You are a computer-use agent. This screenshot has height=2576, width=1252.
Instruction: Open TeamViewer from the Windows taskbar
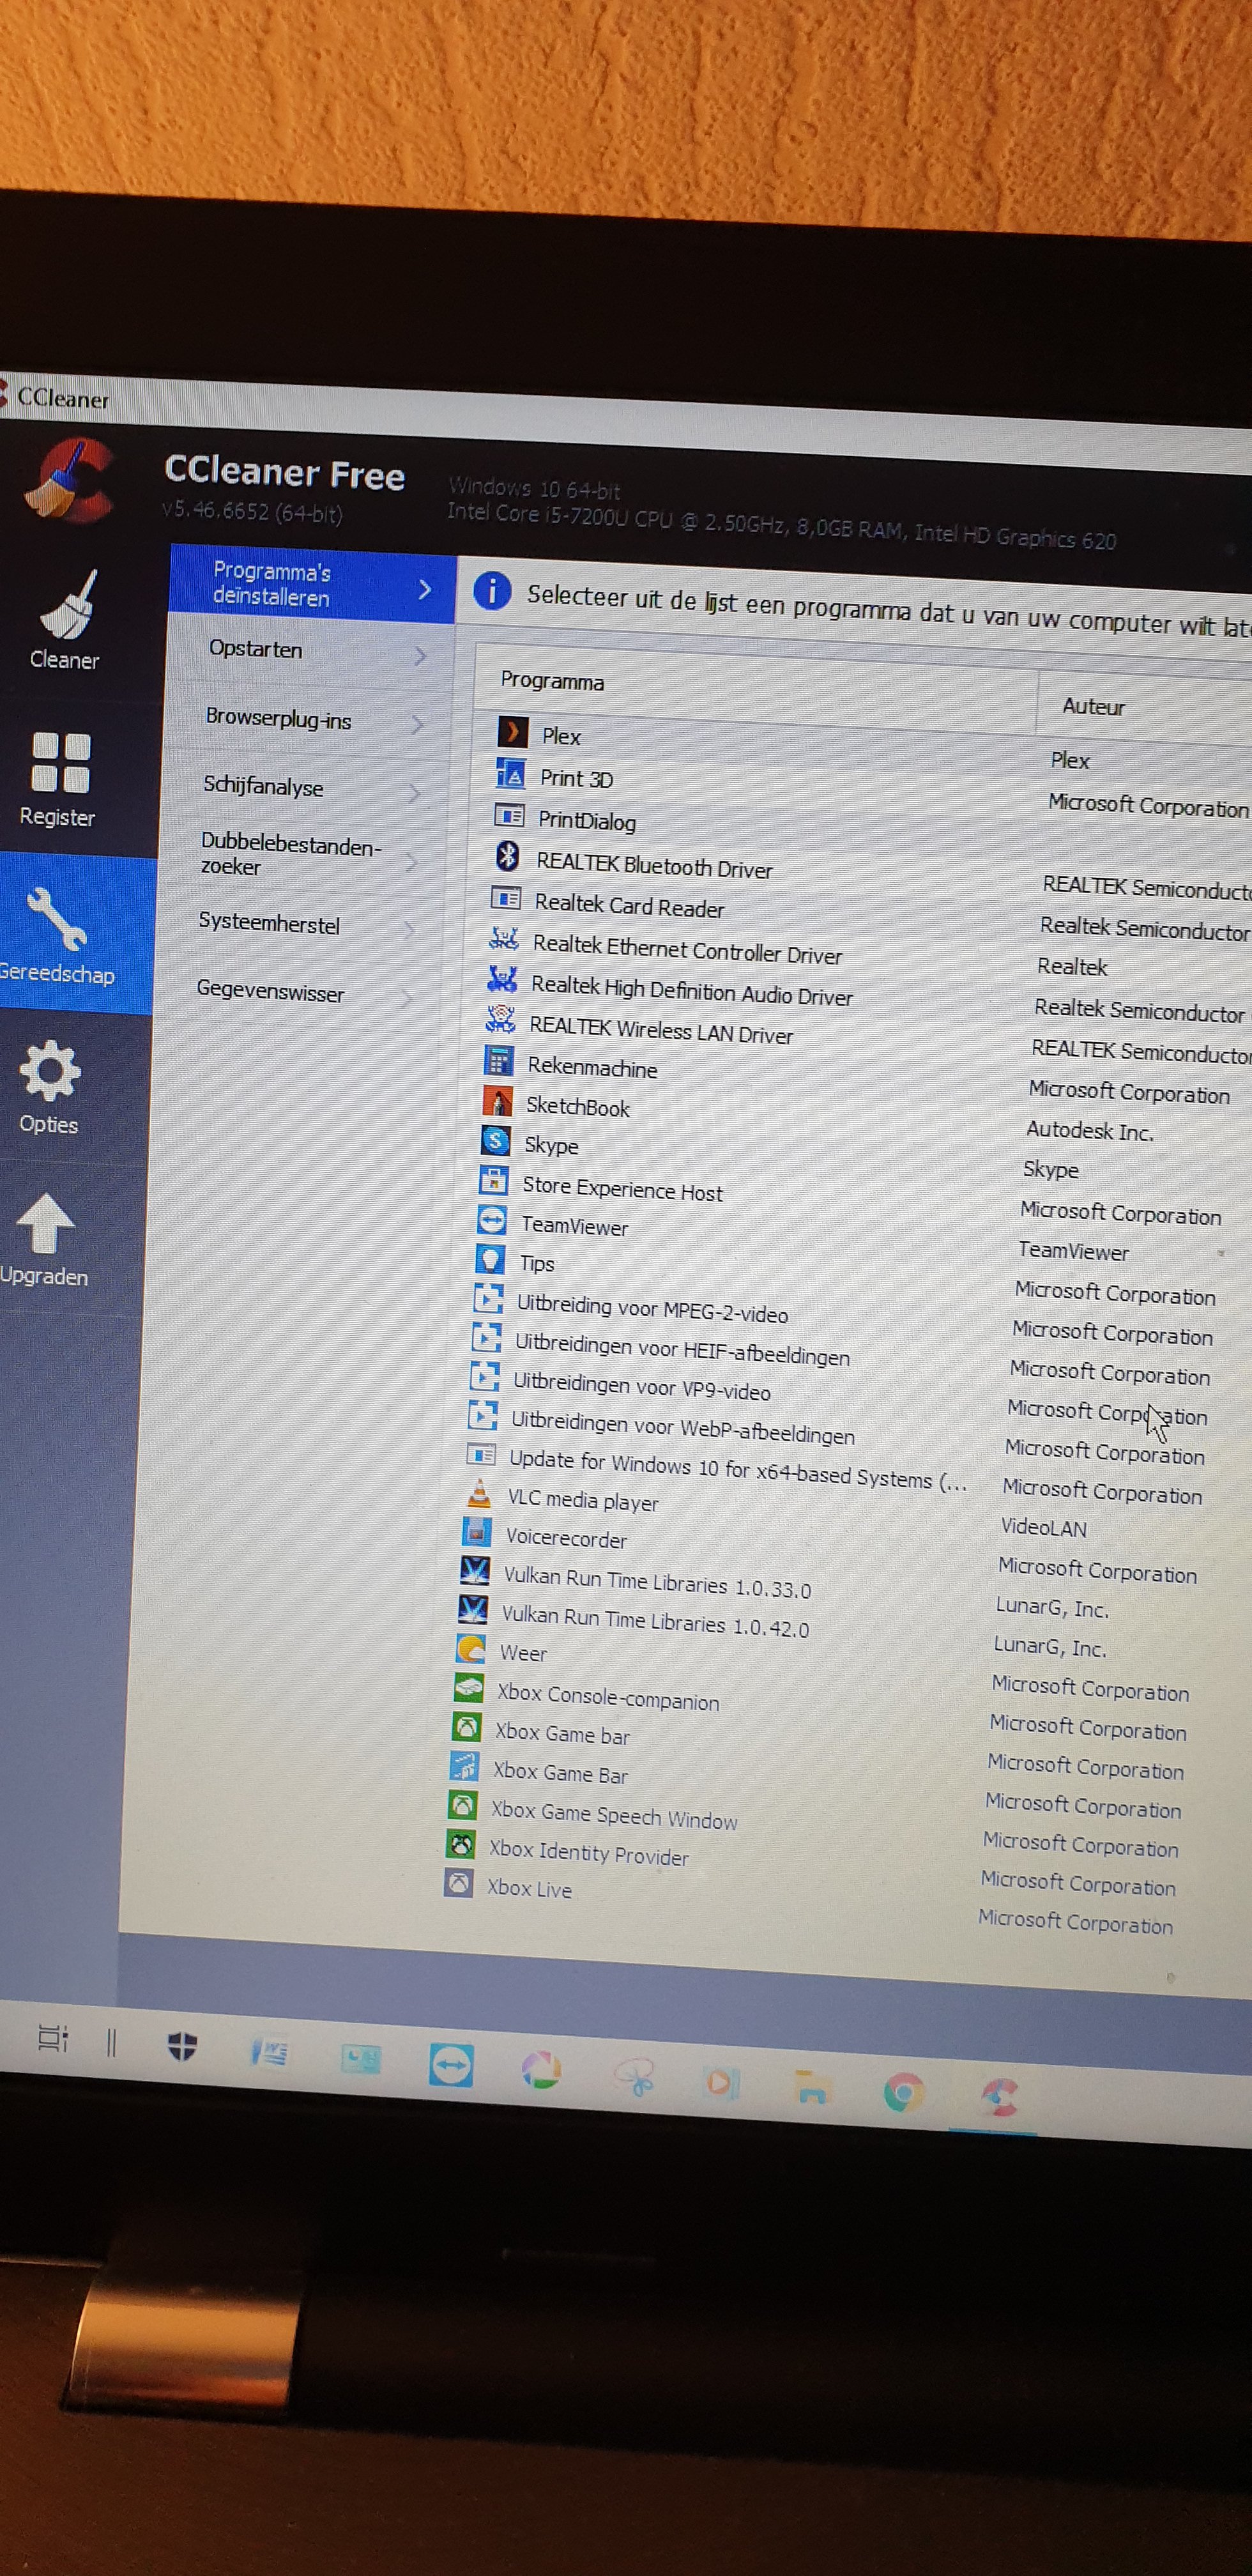[451, 2066]
